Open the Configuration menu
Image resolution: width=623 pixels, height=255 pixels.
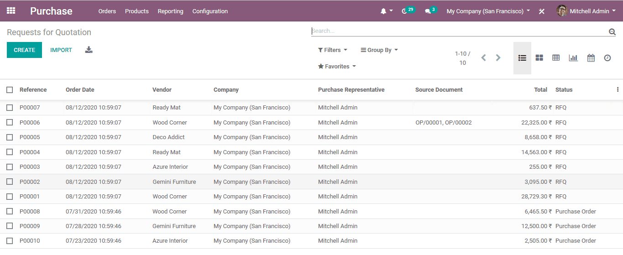point(210,11)
